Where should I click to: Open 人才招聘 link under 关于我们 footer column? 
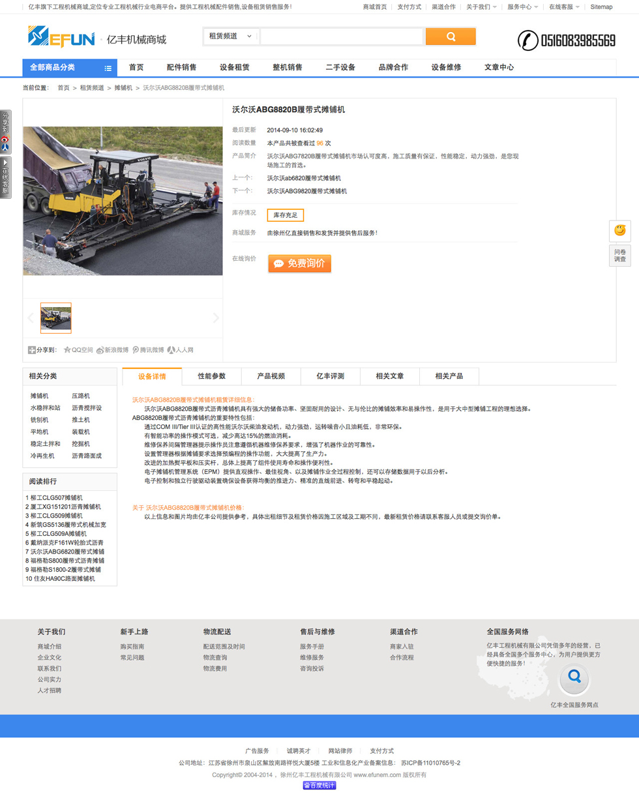50,690
